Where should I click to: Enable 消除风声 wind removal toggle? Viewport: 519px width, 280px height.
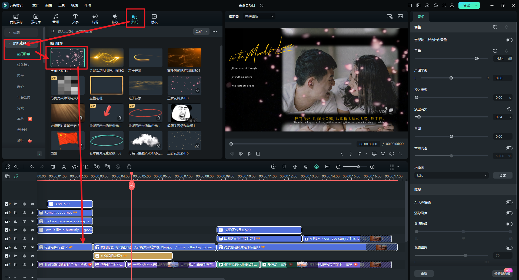[509, 213]
